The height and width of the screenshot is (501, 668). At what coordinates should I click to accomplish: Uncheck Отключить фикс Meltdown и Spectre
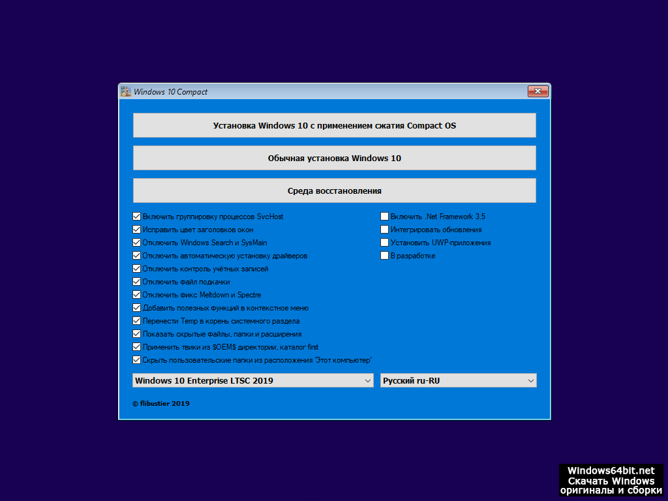click(x=137, y=295)
